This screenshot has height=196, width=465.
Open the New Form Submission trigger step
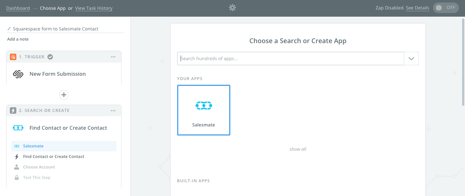64,74
